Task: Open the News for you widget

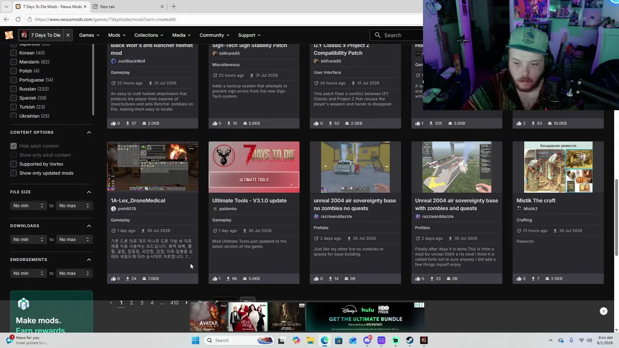Action: pos(27,340)
